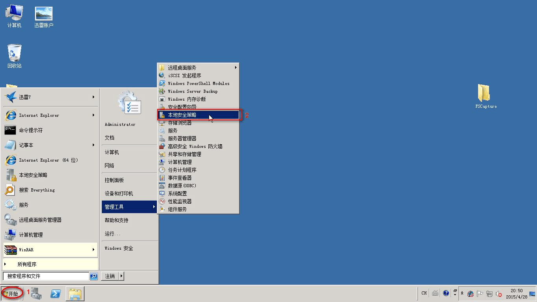537x302 pixels.
Task: Open language bar help icon
Action: click(x=446, y=293)
